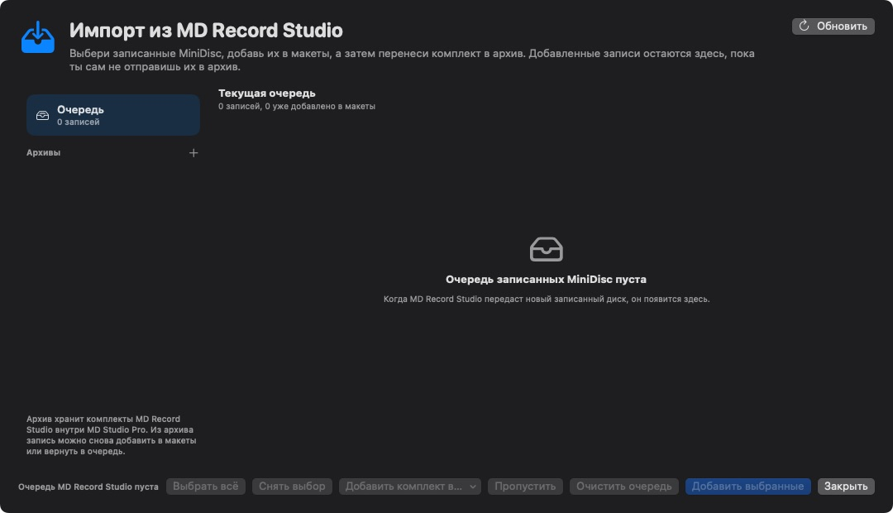
Task: Click the description starting 'Выбери записанные MiniDisc'
Action: pyautogui.click(x=412, y=60)
